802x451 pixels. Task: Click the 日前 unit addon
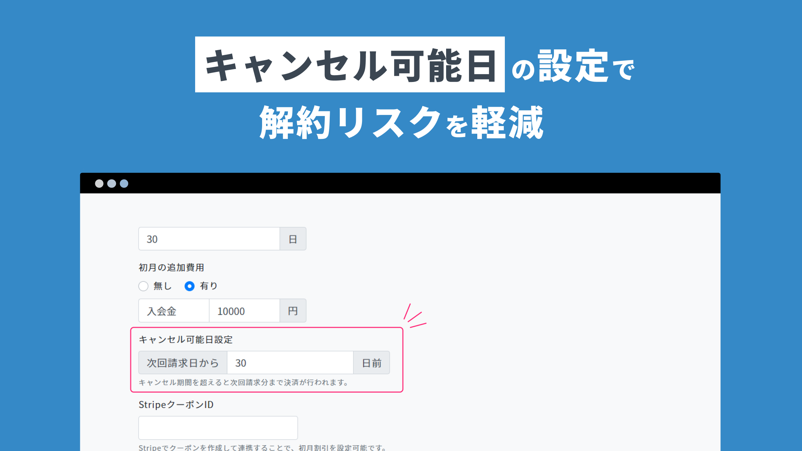(372, 363)
